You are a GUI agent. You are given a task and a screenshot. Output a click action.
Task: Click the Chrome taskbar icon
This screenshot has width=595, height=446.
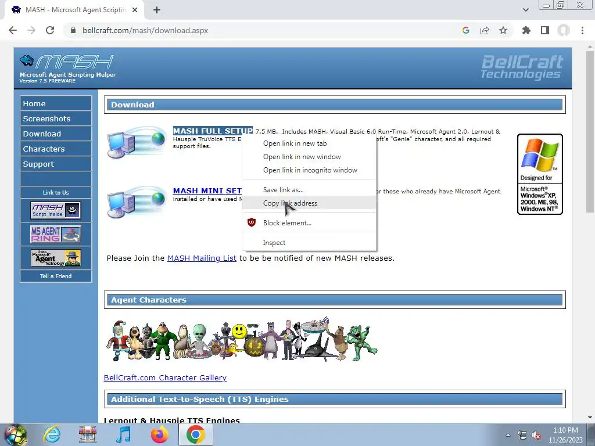pyautogui.click(x=195, y=434)
